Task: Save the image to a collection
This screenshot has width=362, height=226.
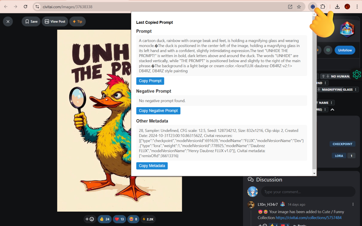Action: click(x=31, y=21)
